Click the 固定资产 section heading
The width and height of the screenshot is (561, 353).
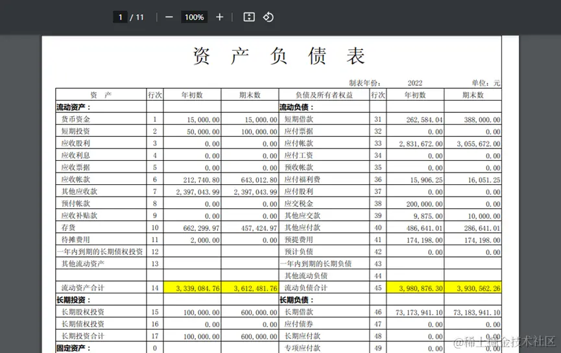(x=74, y=348)
